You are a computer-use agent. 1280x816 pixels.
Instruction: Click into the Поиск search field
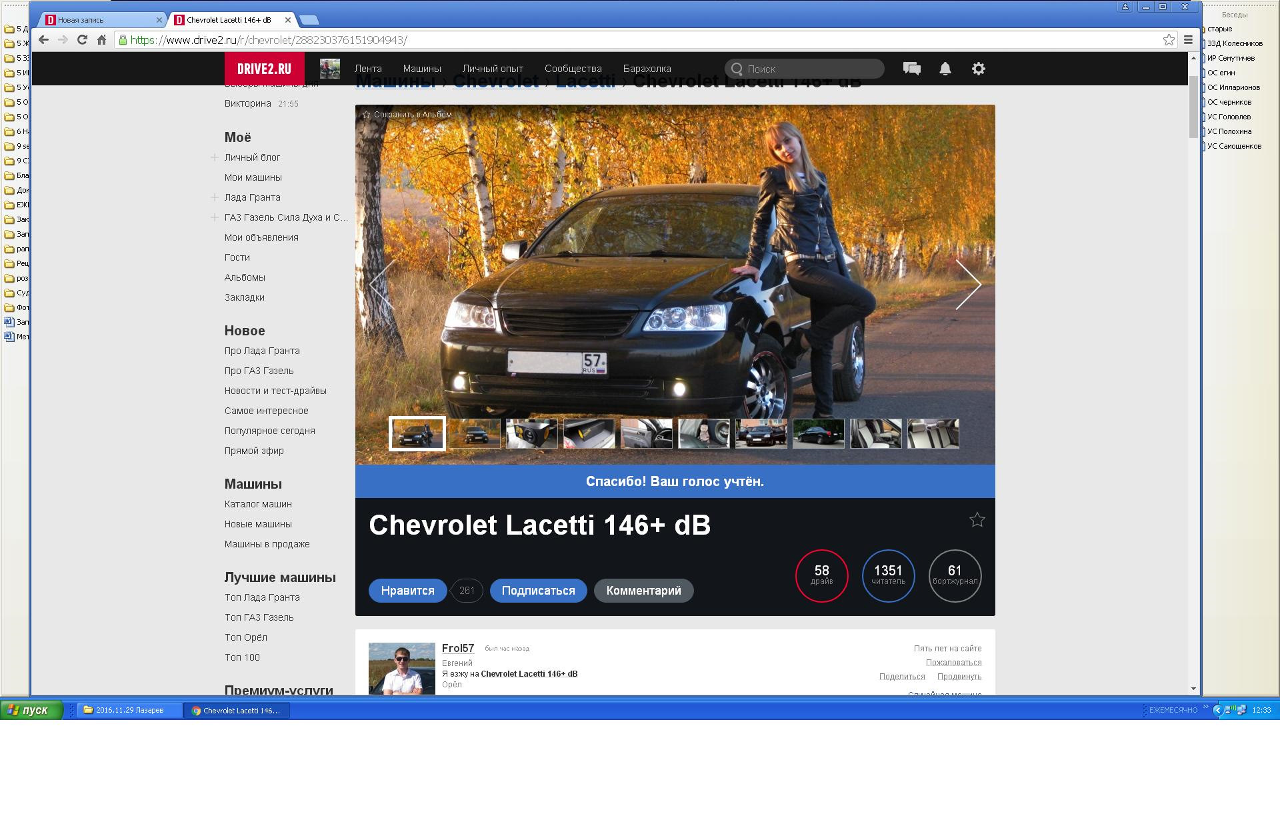pos(805,69)
